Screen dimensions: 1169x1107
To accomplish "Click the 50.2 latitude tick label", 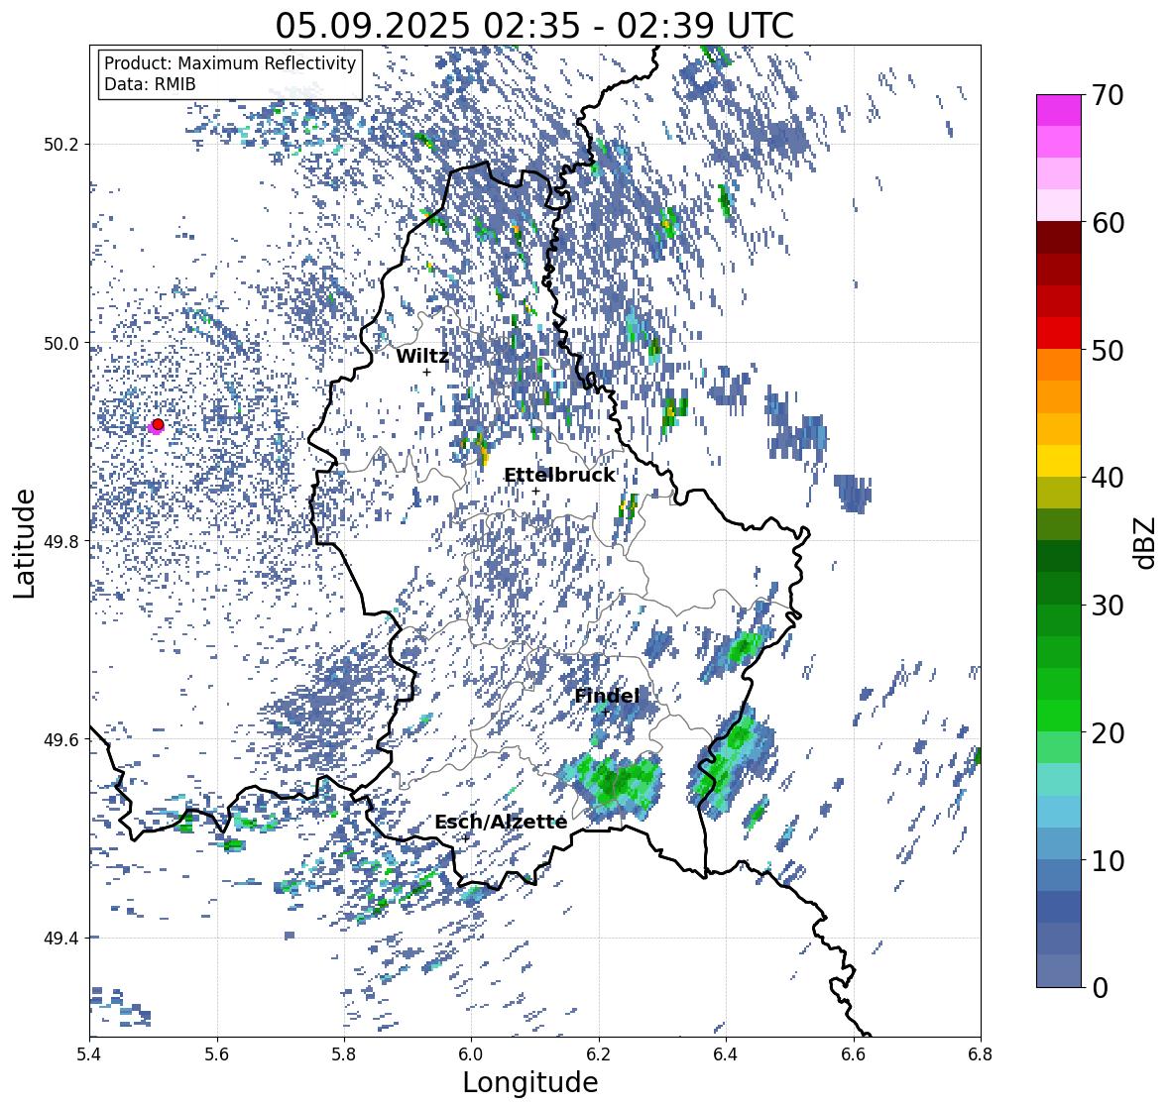I will click(x=61, y=145).
